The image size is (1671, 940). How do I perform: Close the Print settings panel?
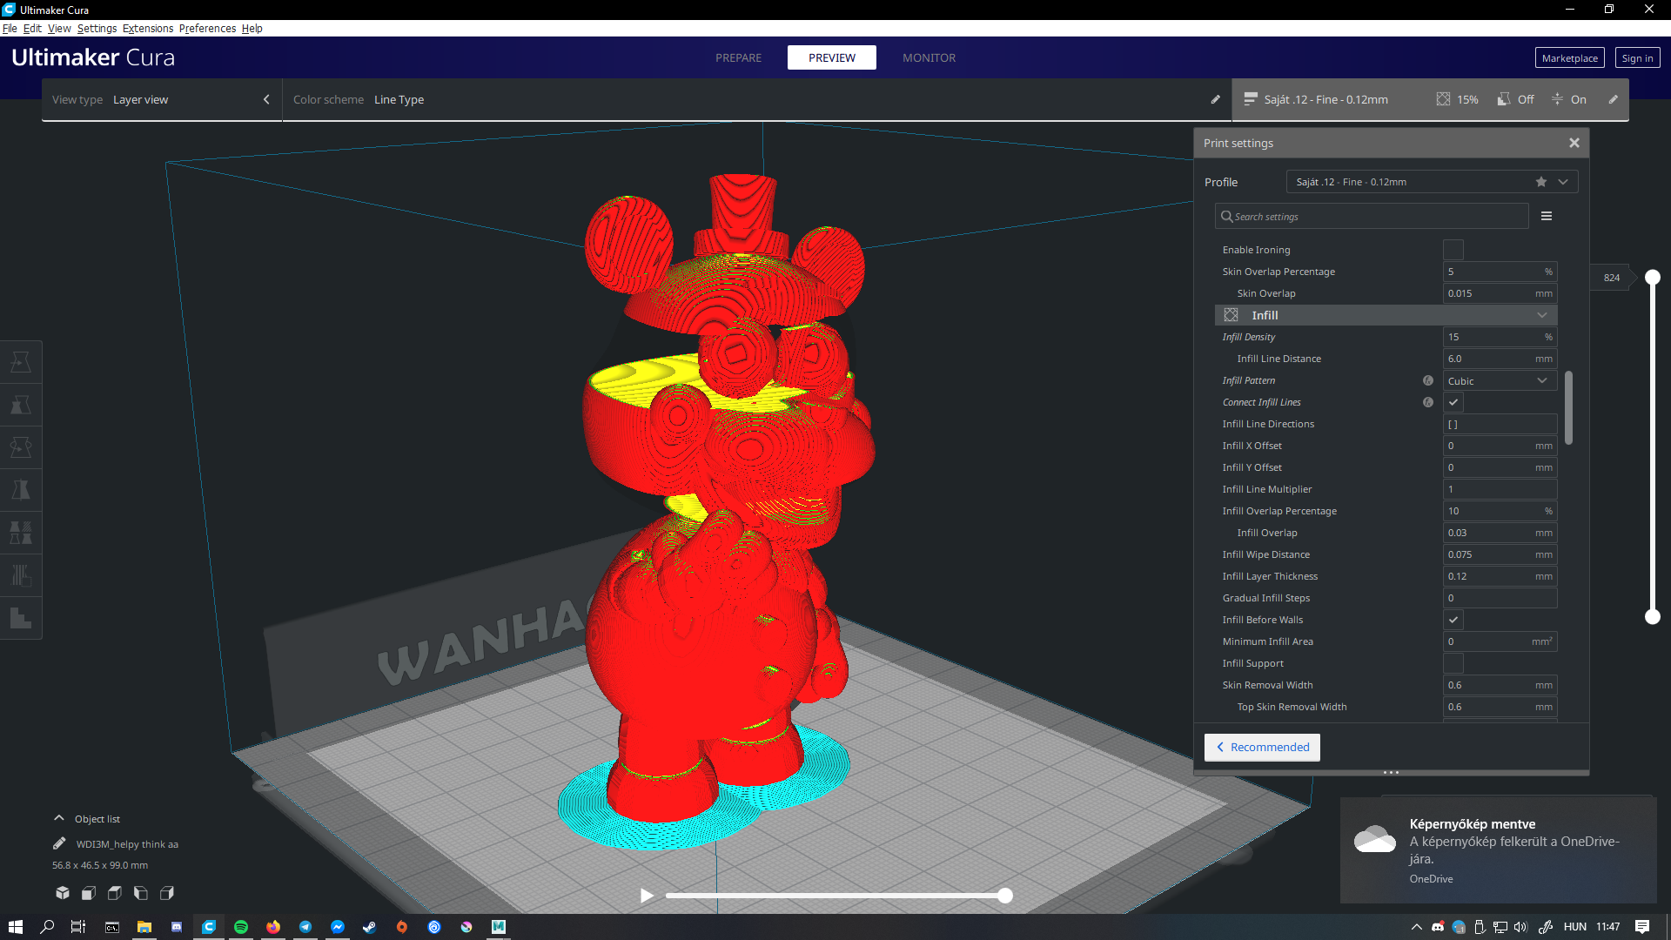click(1574, 143)
